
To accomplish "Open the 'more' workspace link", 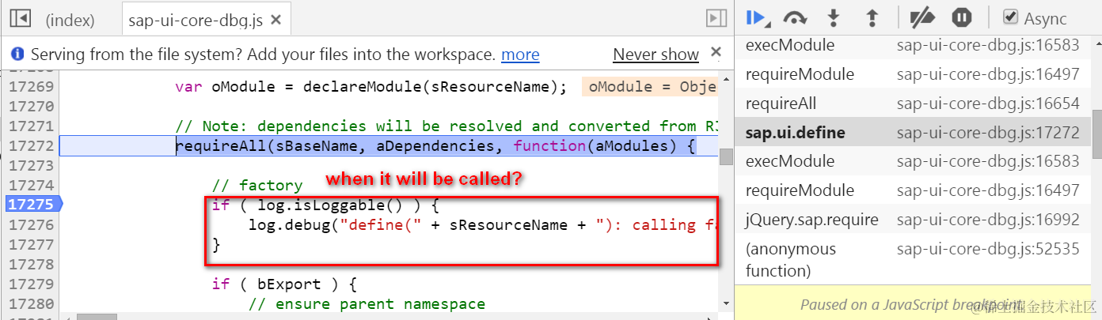I will pos(520,55).
